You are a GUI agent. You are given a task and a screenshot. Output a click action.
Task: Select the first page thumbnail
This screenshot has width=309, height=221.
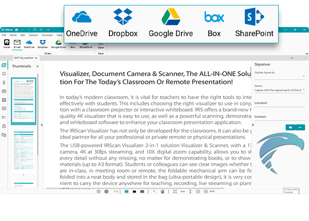coord(24,101)
